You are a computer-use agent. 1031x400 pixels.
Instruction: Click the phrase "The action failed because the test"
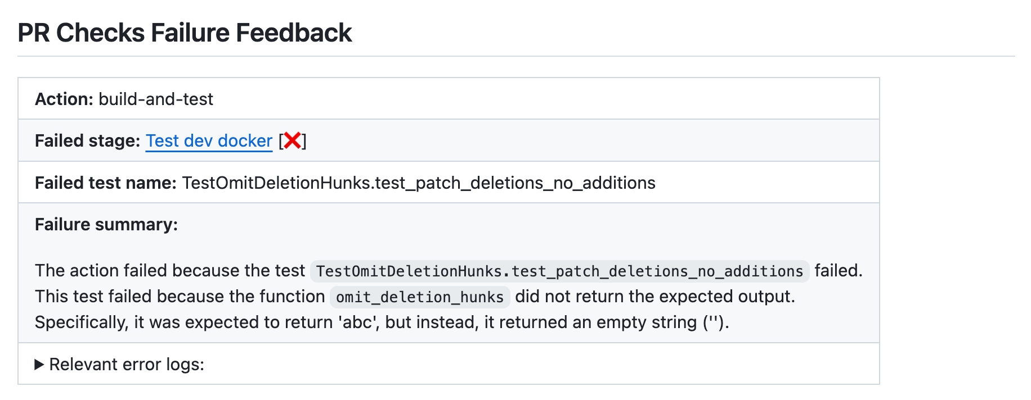170,271
